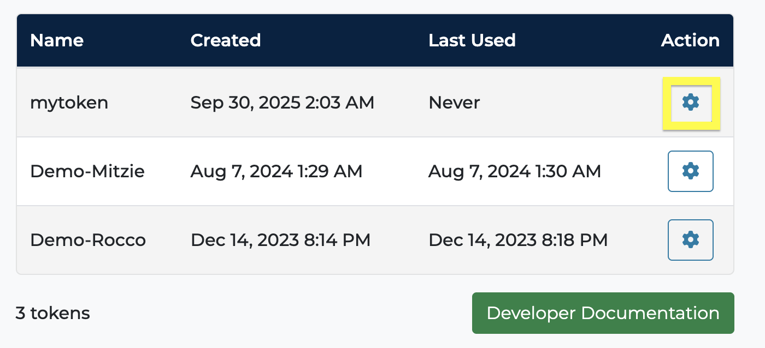
Task: Sort by the Name column header
Action: coord(57,40)
